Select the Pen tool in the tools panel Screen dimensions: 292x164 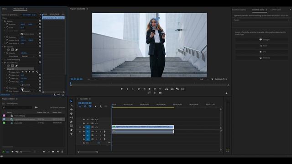pyautogui.click(x=71, y=122)
